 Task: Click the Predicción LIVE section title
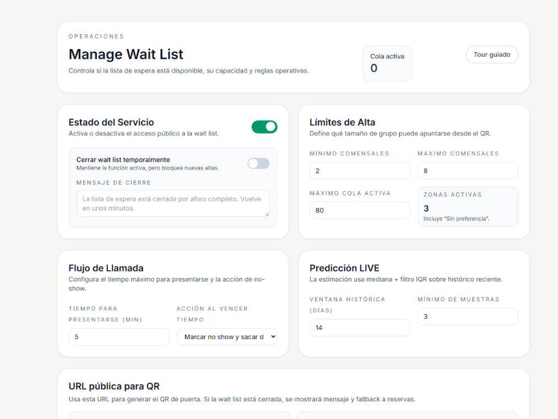coord(344,268)
